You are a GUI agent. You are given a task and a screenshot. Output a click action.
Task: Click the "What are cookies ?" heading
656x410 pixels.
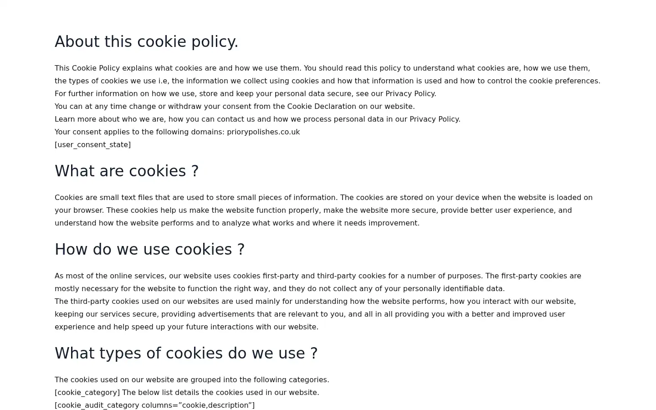pos(127,171)
